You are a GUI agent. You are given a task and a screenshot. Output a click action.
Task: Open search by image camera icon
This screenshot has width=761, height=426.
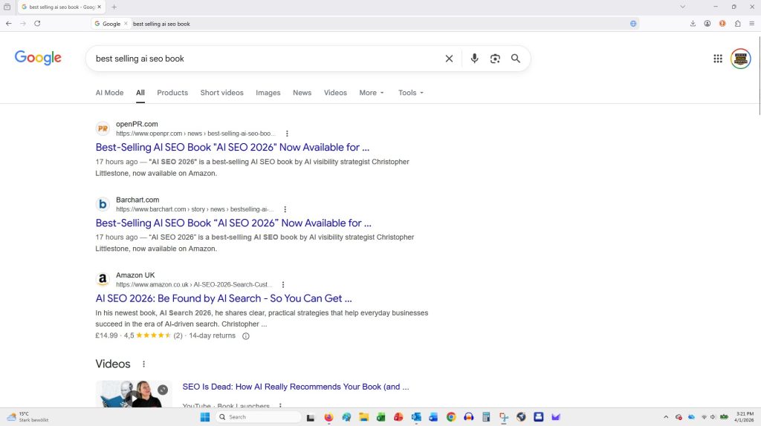[x=495, y=59]
